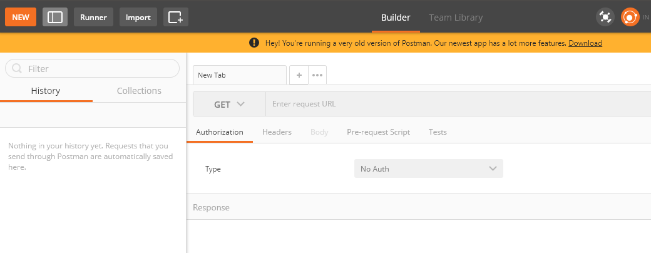This screenshot has height=253, width=651.
Task: Click the 'Nothing in your history yet' message
Action: tap(91, 157)
